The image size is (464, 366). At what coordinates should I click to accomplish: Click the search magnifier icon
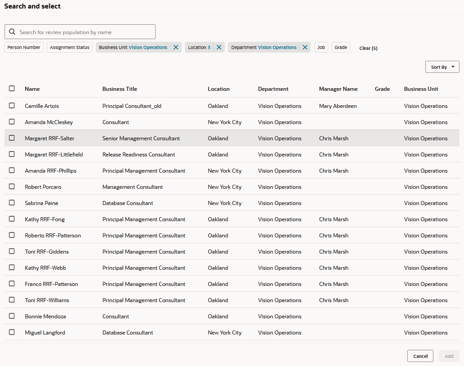(12, 31)
